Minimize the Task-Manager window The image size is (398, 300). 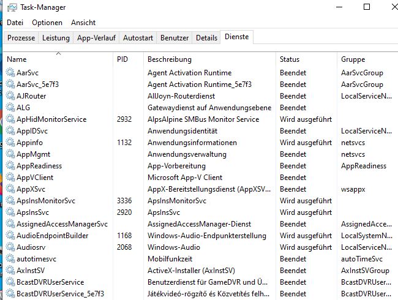[x=339, y=7]
